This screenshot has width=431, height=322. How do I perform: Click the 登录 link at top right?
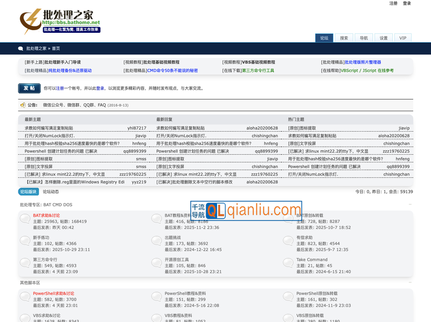pos(407,3)
